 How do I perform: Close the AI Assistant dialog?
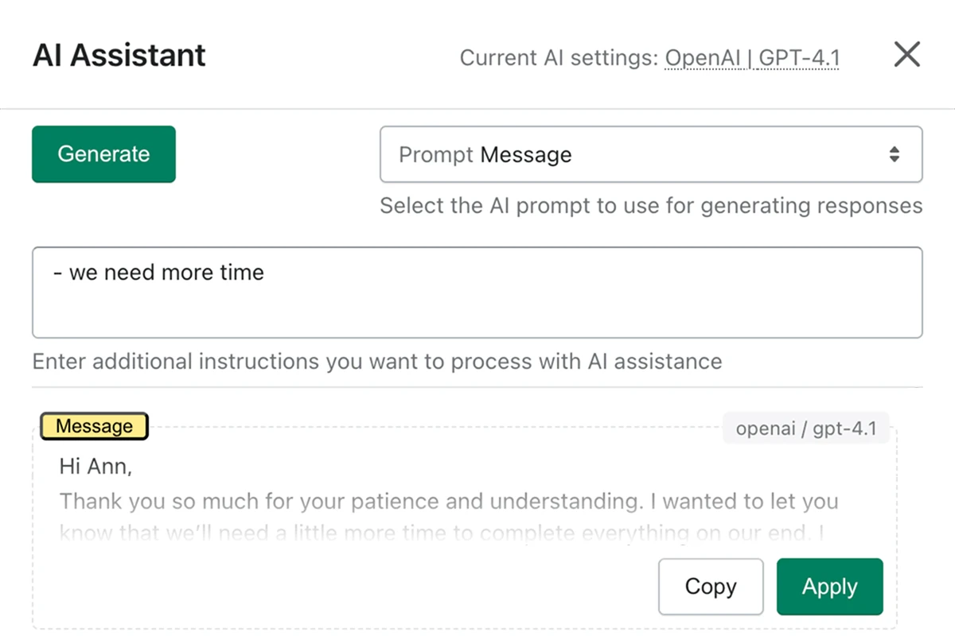click(x=906, y=55)
